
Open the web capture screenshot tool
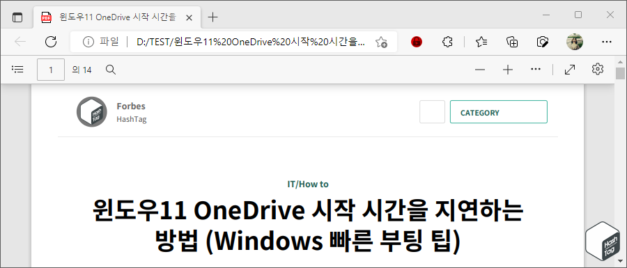(543, 42)
